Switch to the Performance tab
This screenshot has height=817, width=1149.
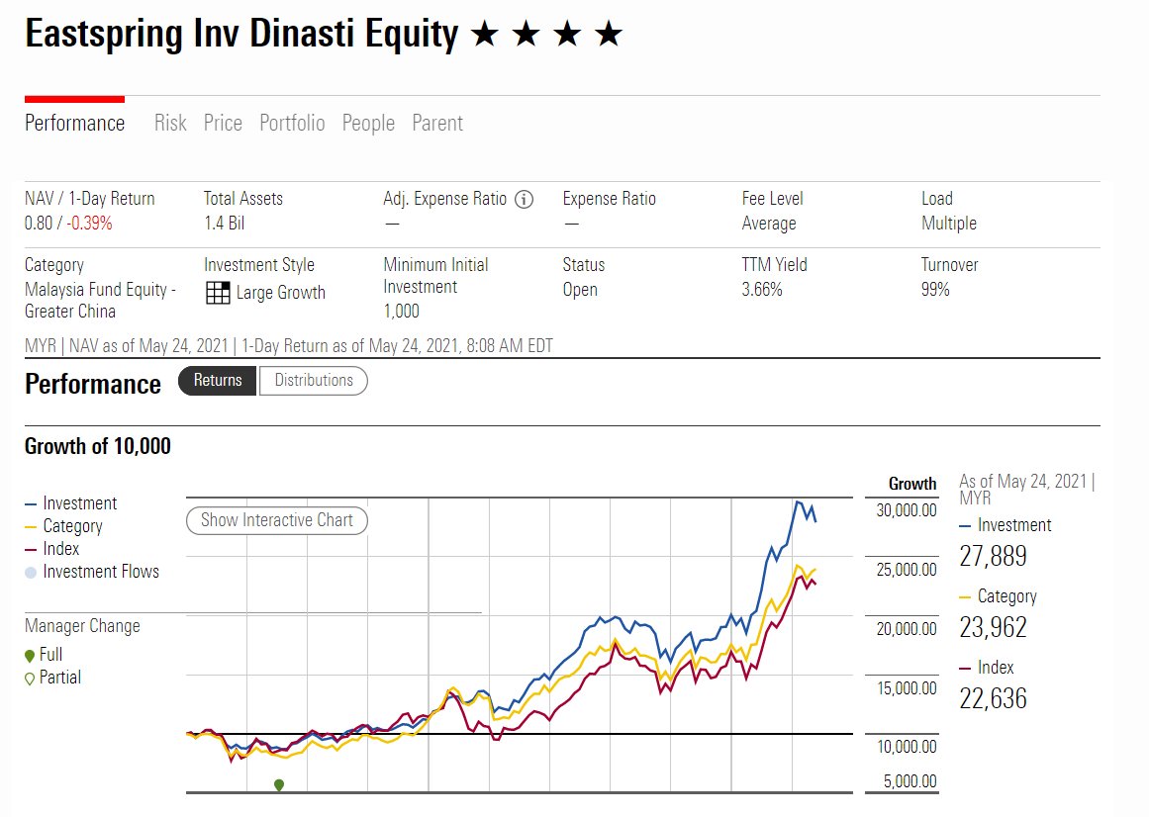pyautogui.click(x=75, y=123)
